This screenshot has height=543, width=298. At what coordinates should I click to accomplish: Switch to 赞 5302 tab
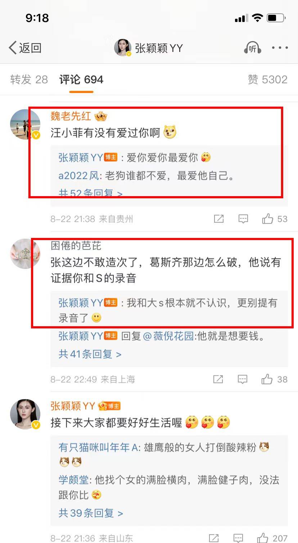coord(268,79)
